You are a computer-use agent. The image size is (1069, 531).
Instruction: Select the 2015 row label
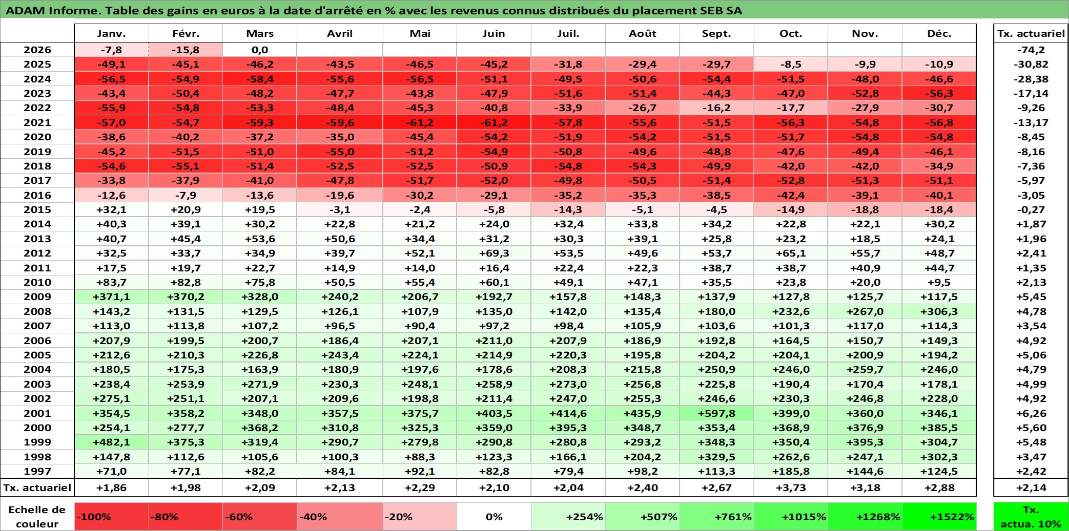tap(37, 209)
